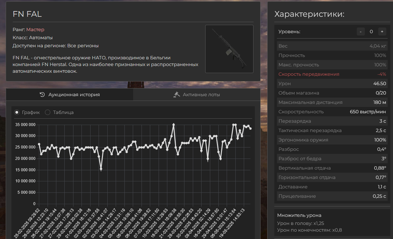Click the level value 0
This screenshot has width=393, height=239.
(x=371, y=32)
